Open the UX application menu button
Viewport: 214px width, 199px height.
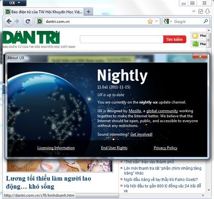[14, 3]
